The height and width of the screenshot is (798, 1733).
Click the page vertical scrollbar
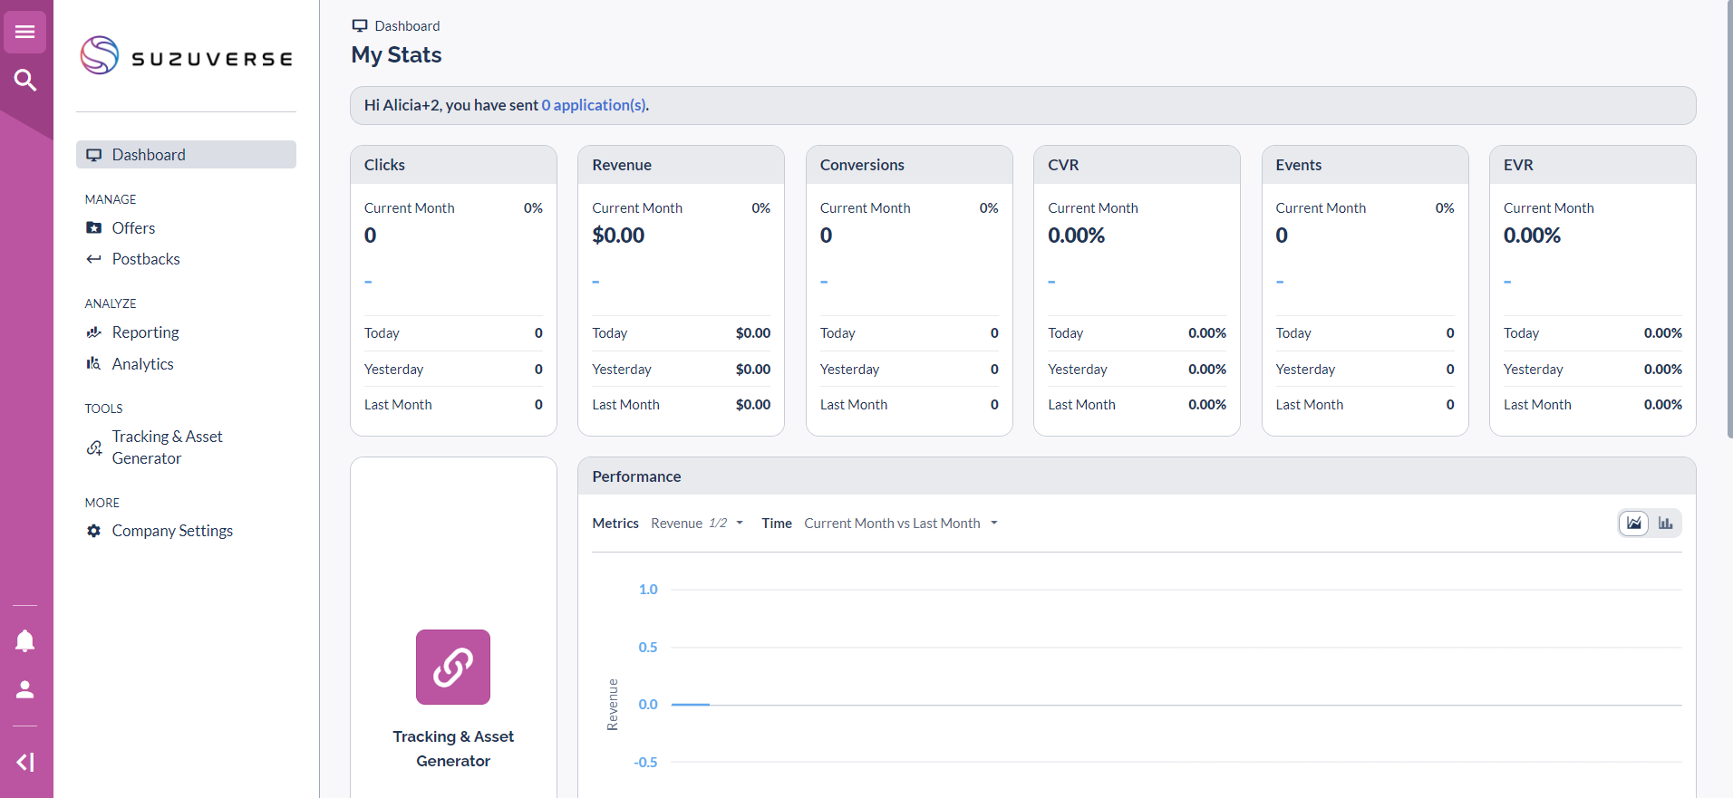pyautogui.click(x=1728, y=217)
